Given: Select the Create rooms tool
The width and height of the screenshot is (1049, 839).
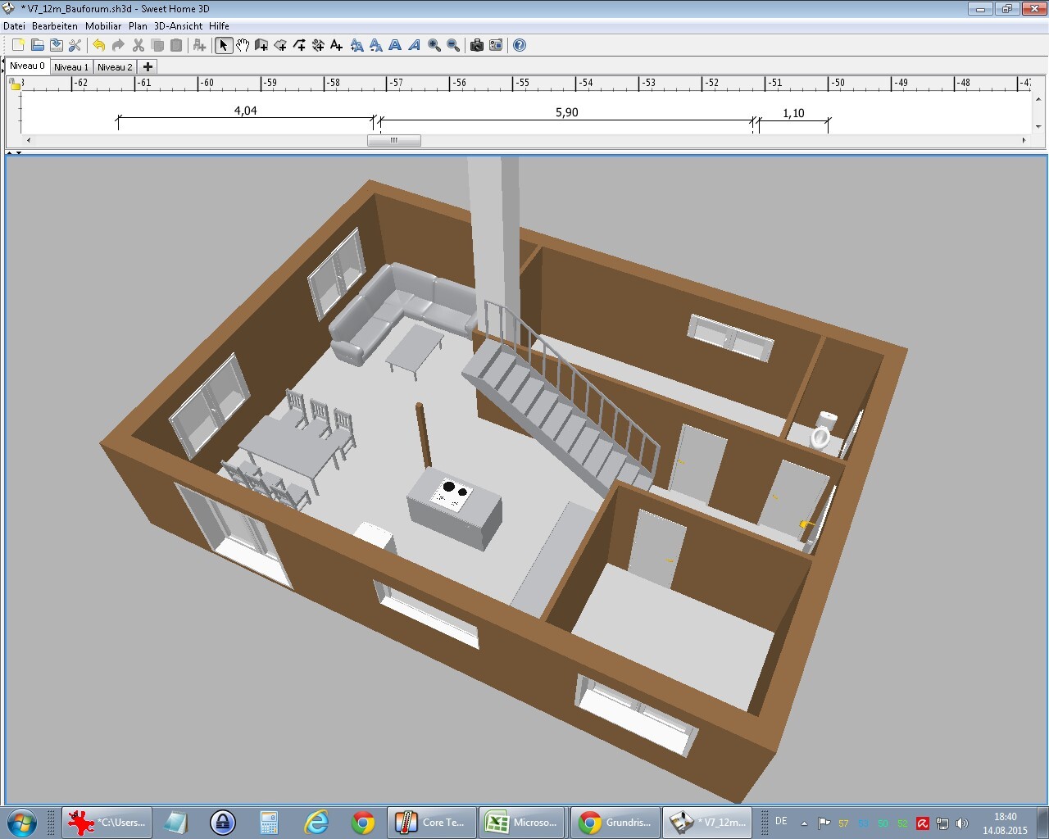Looking at the screenshot, I should pos(280,45).
